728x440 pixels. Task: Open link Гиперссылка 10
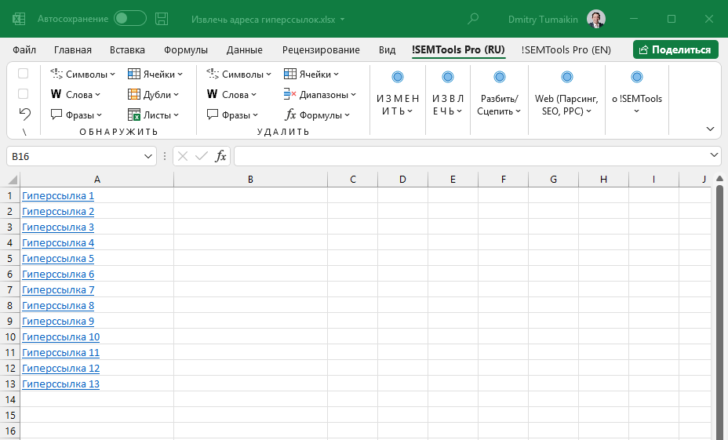[61, 337]
